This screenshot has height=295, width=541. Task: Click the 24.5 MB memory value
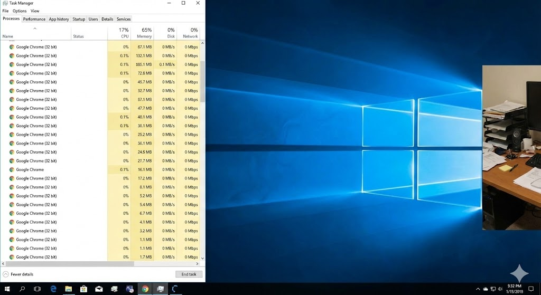point(145,152)
